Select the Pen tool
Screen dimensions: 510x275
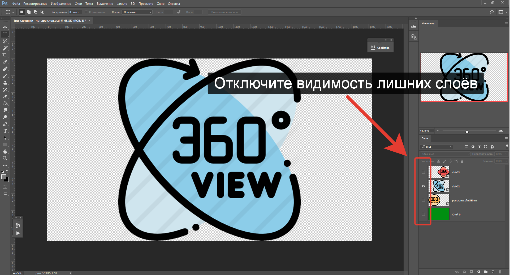(5, 124)
